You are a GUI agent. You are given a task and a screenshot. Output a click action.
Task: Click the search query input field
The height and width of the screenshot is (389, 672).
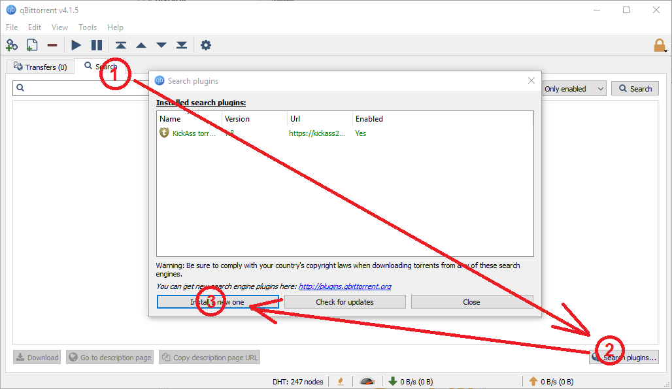pyautogui.click(x=80, y=88)
